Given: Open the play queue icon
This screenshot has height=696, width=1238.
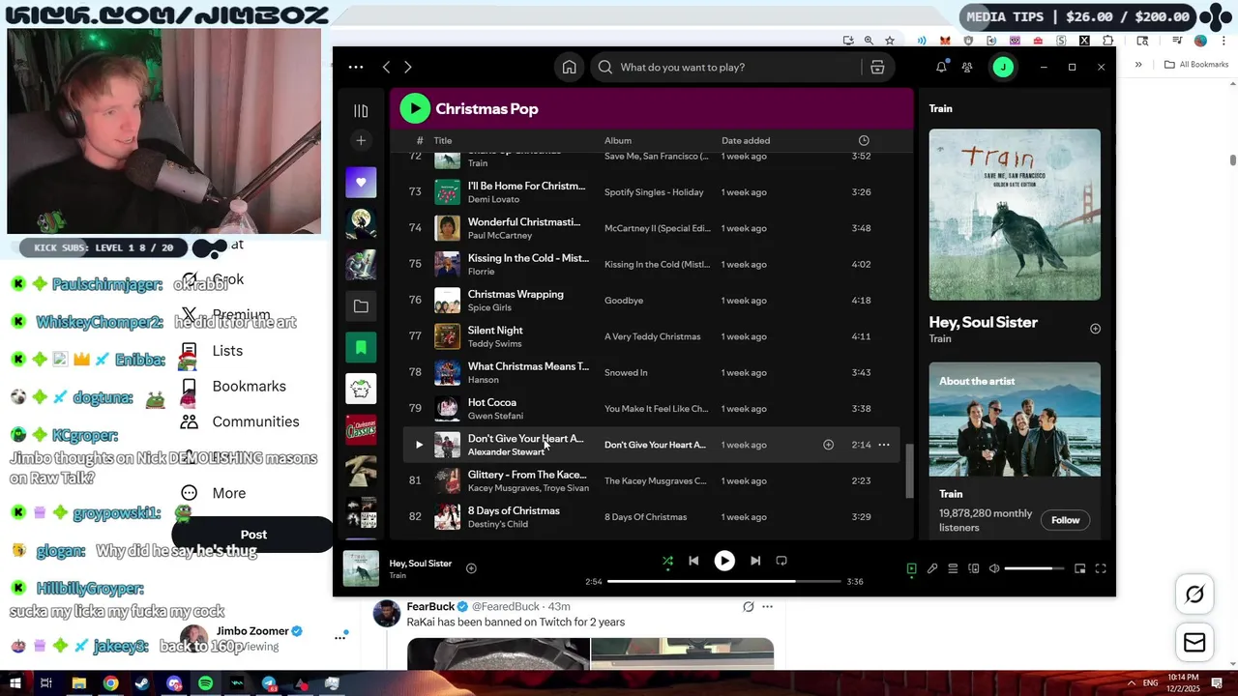Looking at the screenshot, I should coord(953,568).
